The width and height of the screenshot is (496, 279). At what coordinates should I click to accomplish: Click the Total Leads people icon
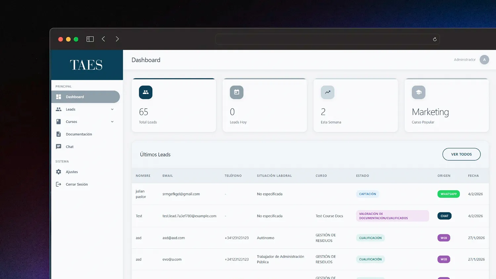145,92
